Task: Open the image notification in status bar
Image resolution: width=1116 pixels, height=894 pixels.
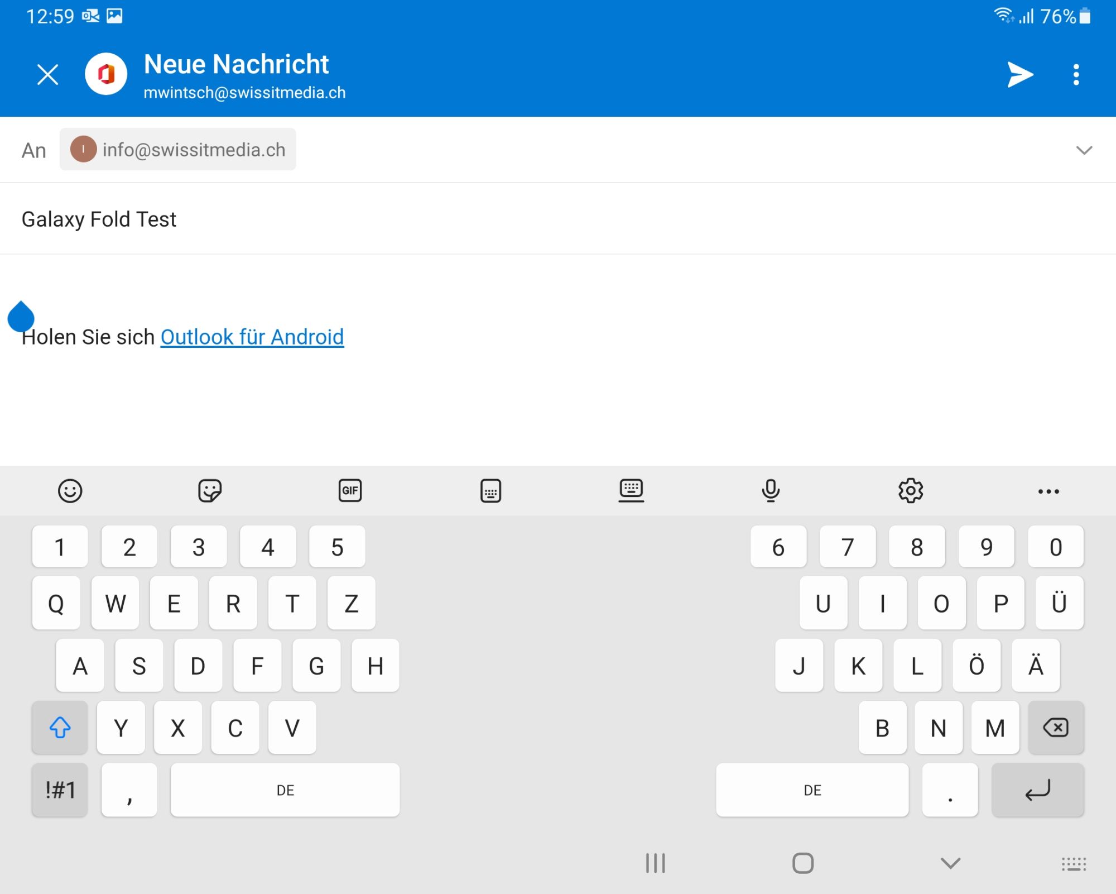Action: pyautogui.click(x=114, y=16)
